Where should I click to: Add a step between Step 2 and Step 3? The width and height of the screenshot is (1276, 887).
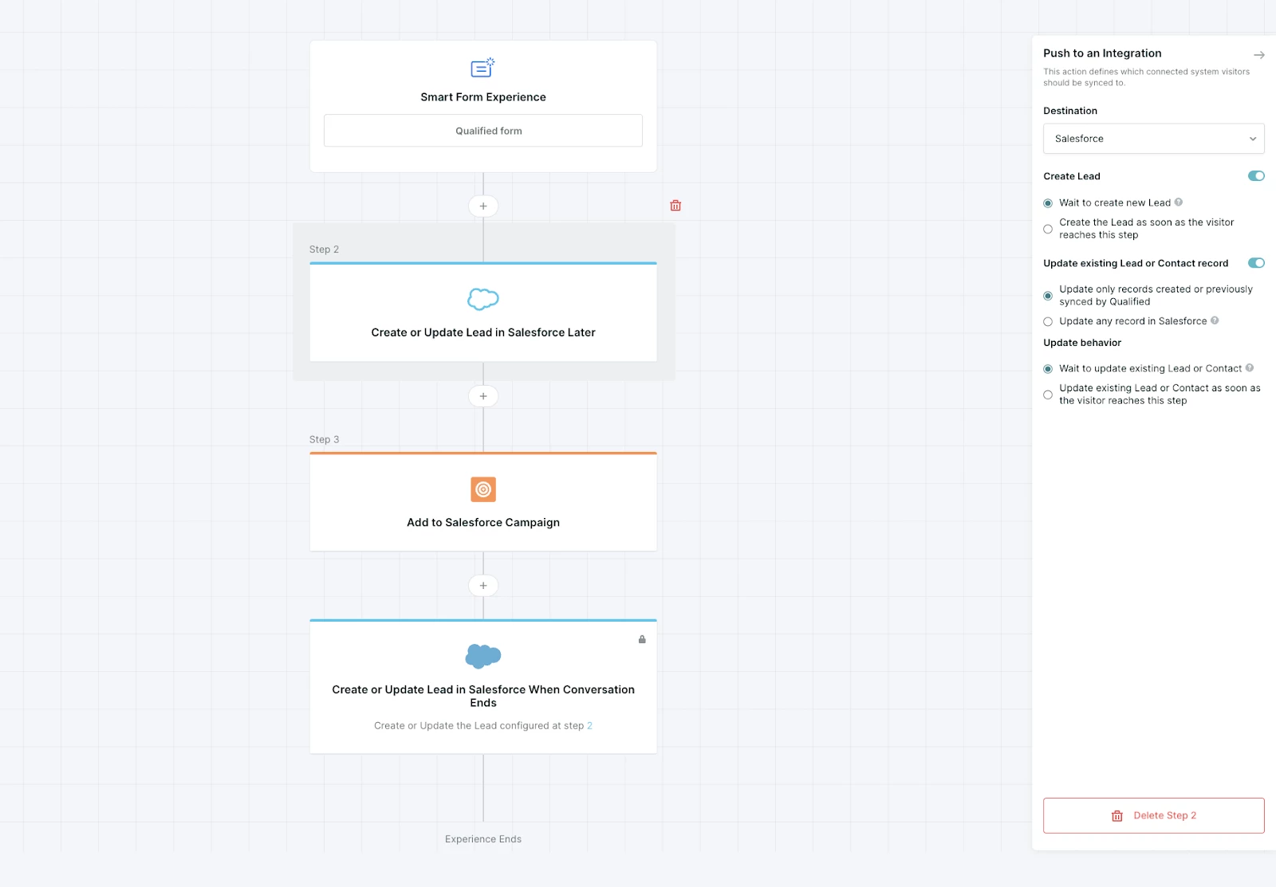click(483, 396)
